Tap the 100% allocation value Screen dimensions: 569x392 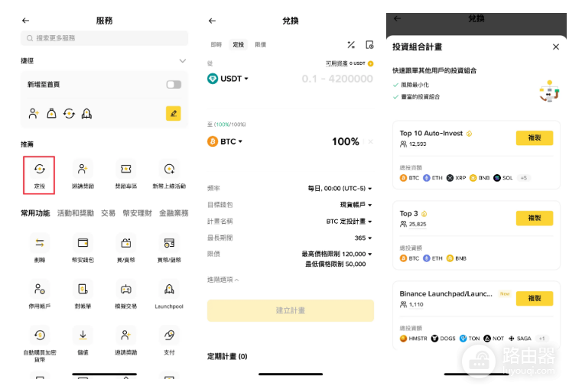tap(346, 141)
